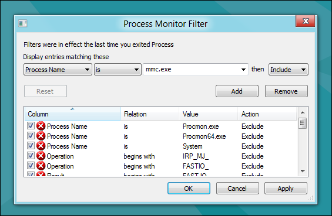Viewport: 332px width, 216px height.
Task: Expand the mmc.exe value dropdown arrow
Action: coord(243,70)
